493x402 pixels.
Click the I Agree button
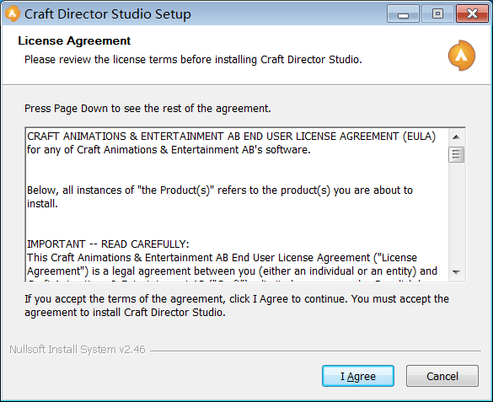[358, 376]
